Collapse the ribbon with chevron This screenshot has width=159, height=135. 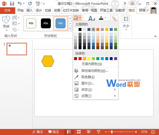(155, 36)
